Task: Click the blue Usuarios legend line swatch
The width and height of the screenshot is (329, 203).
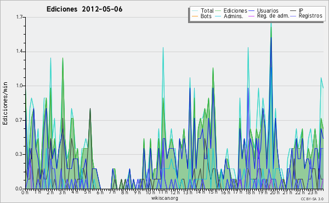Action: (x=251, y=11)
